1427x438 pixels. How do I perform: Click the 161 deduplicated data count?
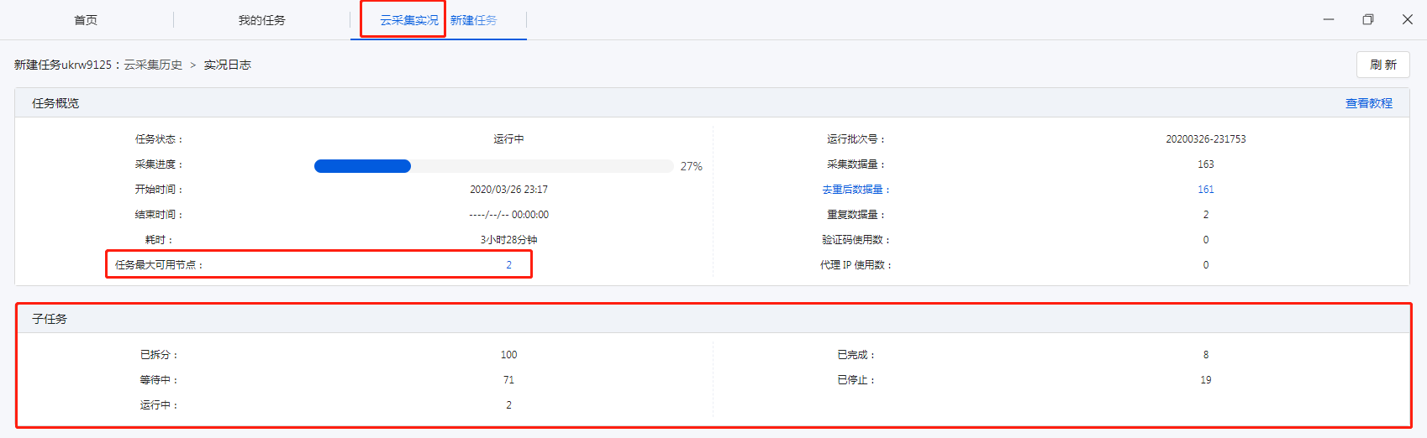tap(1205, 190)
